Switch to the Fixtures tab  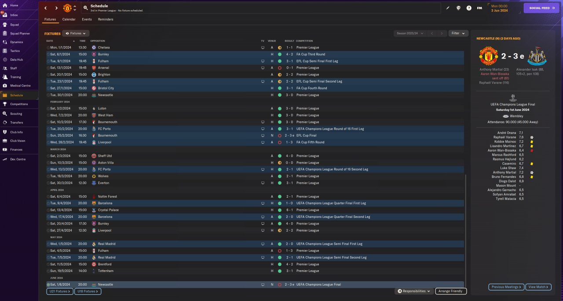pos(50,19)
